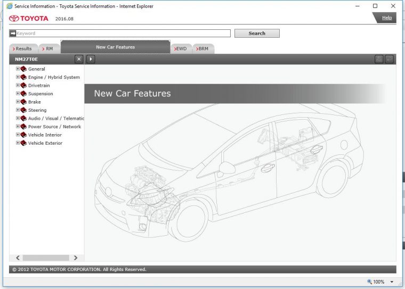The height and width of the screenshot is (289, 405).
Task: Click the Drivetrain book icon
Action: coord(23,86)
